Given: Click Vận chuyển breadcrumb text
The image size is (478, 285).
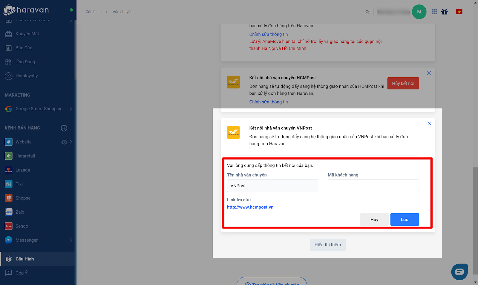Looking at the screenshot, I should 122,12.
